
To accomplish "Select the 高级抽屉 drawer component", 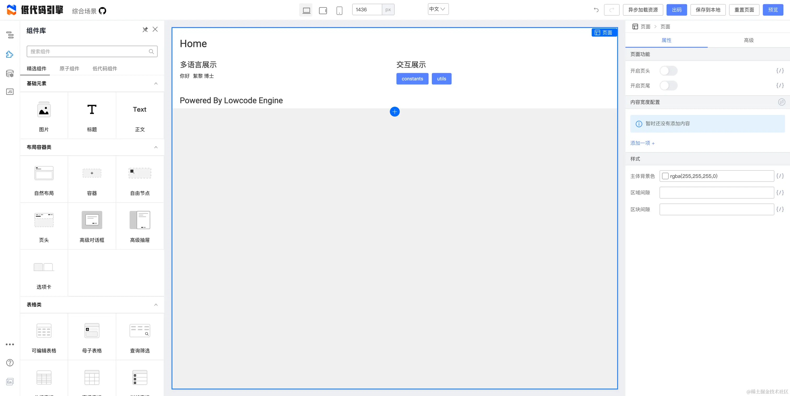I will click(x=140, y=226).
